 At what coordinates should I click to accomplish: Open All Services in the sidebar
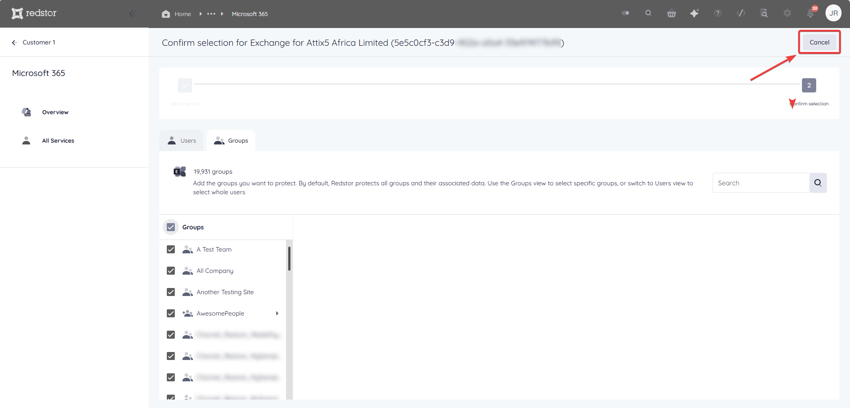(x=58, y=140)
